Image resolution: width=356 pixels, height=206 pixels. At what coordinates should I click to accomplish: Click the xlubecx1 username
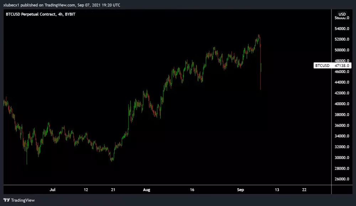(x=11, y=5)
